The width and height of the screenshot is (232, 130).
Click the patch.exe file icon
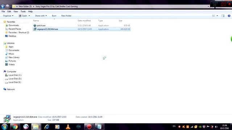click(x=35, y=26)
